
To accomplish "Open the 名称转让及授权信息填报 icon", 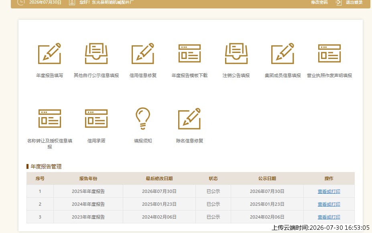I will (50, 118).
